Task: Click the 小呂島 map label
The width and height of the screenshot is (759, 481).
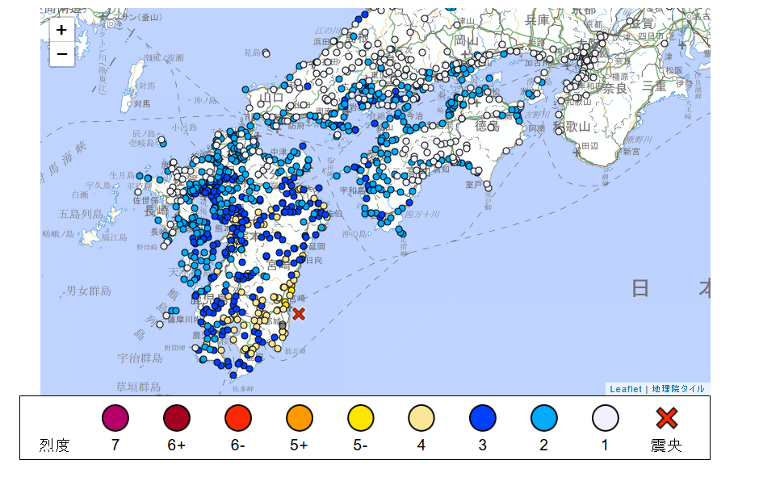Action: click(184, 128)
